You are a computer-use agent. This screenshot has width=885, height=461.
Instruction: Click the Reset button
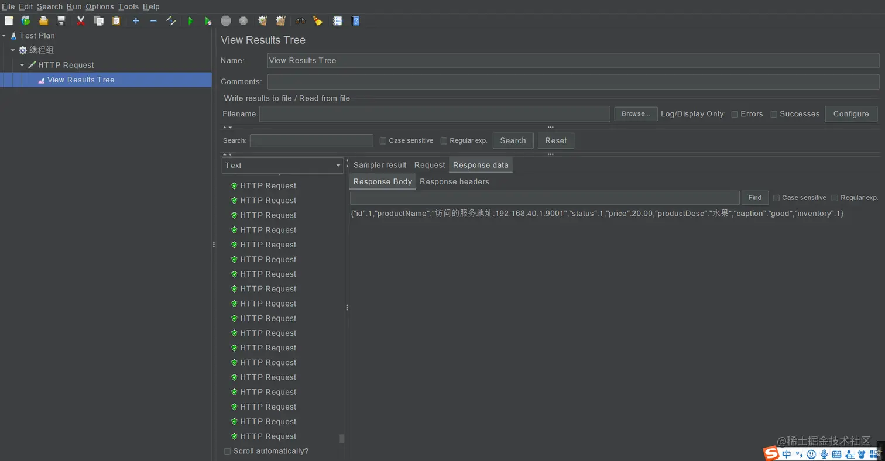coord(556,140)
